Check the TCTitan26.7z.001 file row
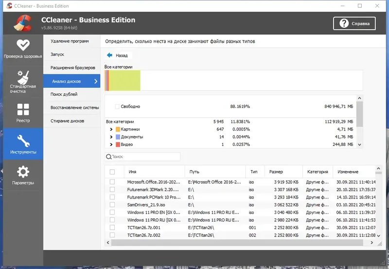This screenshot has width=389, height=269. coord(112,228)
